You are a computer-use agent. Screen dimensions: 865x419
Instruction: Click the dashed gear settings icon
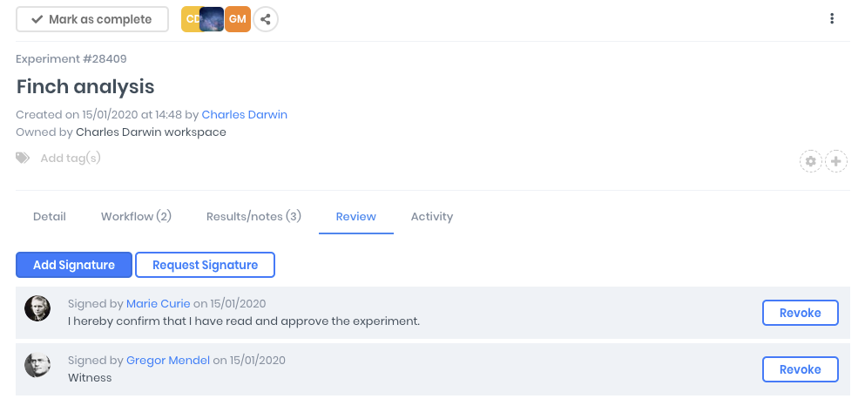(811, 161)
